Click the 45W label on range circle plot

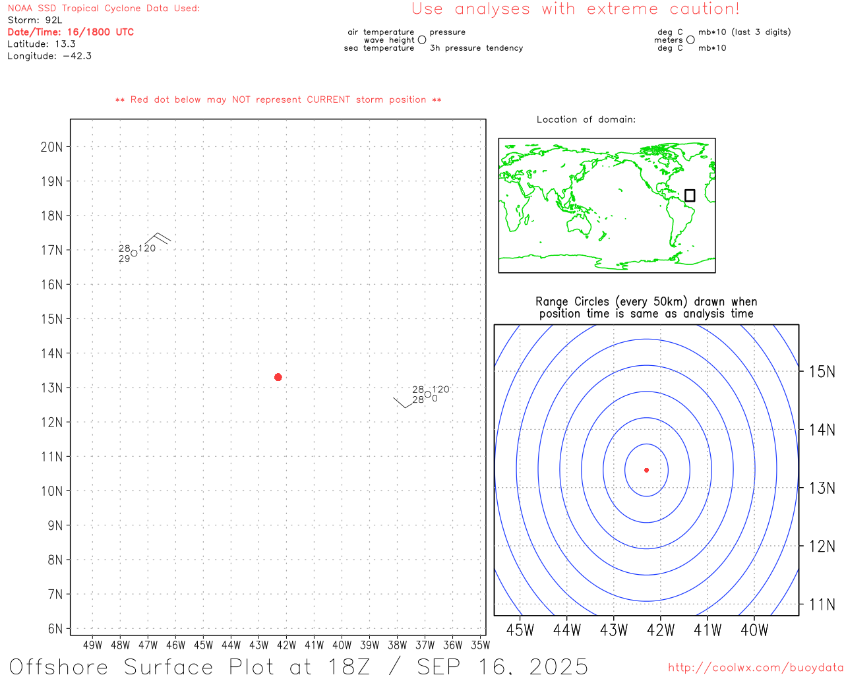520,630
